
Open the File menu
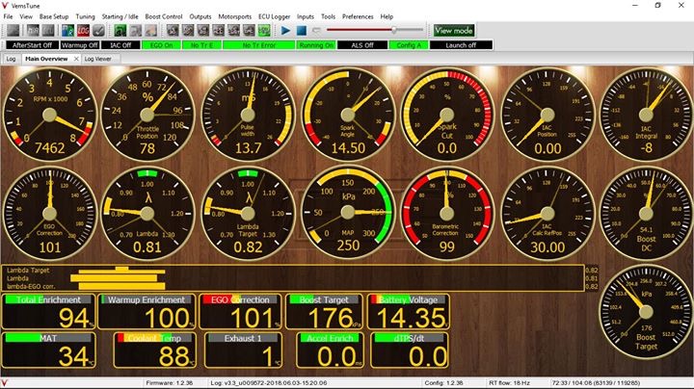[8, 16]
